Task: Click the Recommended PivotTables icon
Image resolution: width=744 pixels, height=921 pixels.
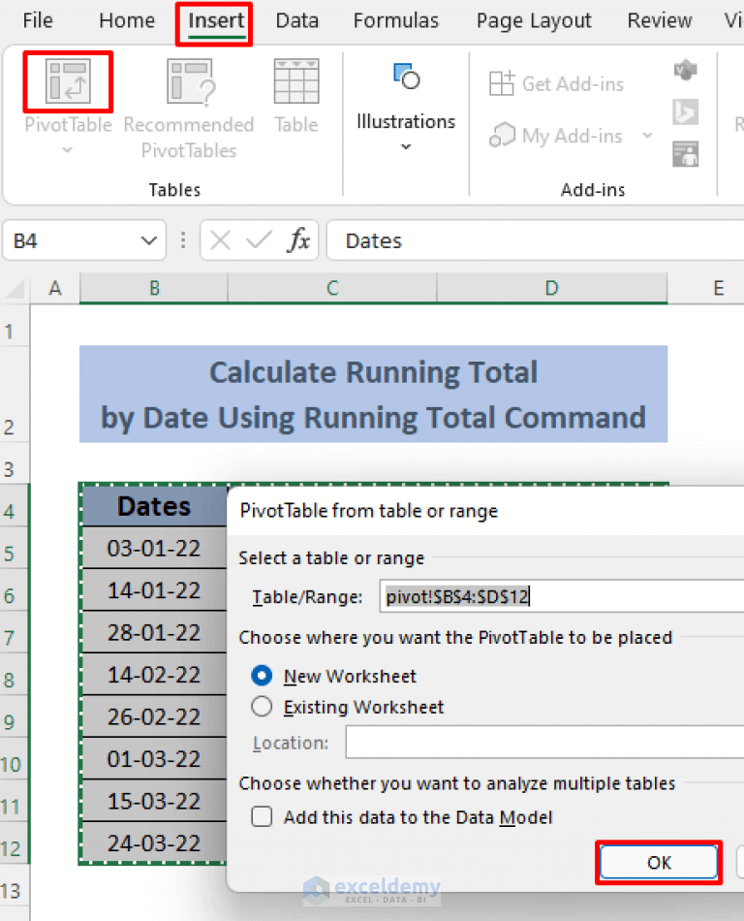Action: 189,79
